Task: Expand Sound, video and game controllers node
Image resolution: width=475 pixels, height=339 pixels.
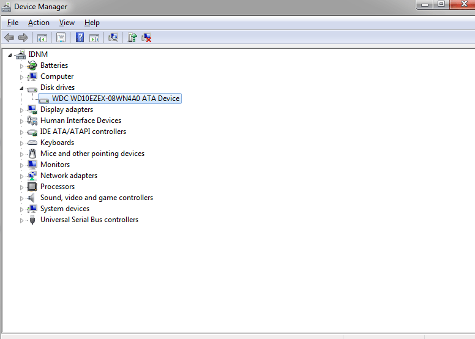Action: pyautogui.click(x=21, y=198)
